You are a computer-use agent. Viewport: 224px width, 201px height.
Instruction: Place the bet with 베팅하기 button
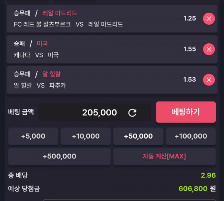(186, 112)
